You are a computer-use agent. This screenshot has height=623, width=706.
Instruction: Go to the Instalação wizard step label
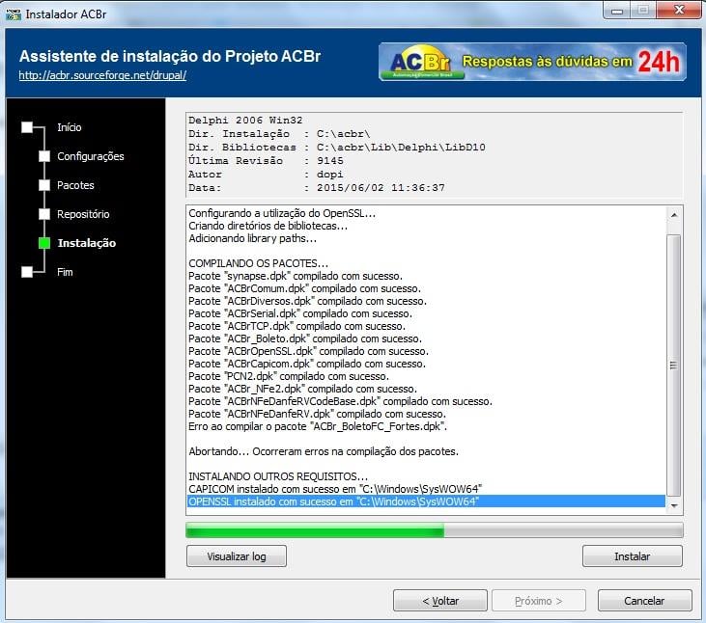click(87, 243)
